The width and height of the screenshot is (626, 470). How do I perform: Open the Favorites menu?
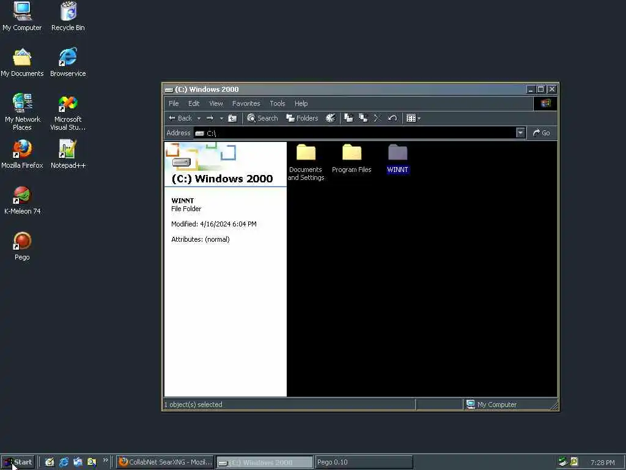(246, 103)
